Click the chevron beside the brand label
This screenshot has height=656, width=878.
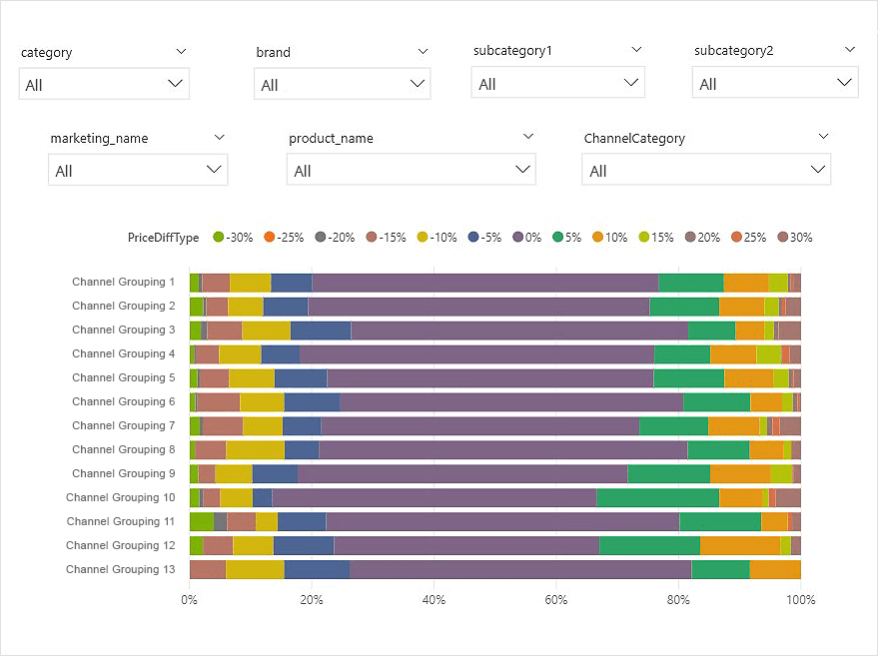423,52
